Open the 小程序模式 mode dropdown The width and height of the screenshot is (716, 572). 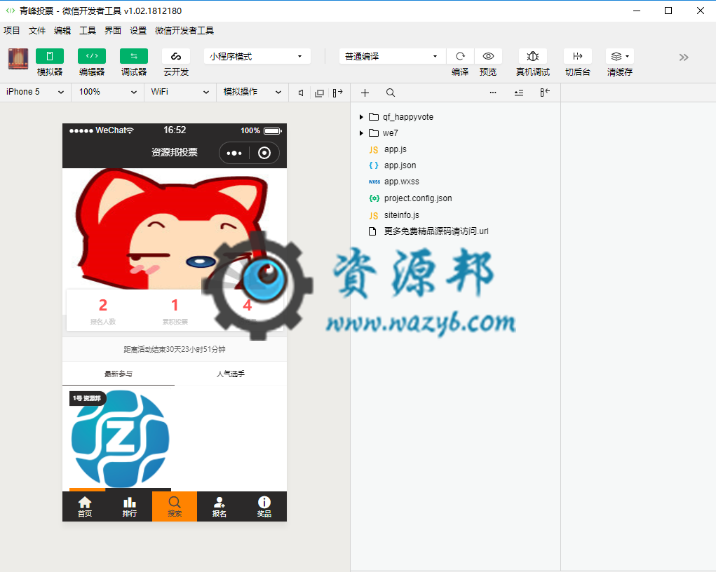point(257,56)
